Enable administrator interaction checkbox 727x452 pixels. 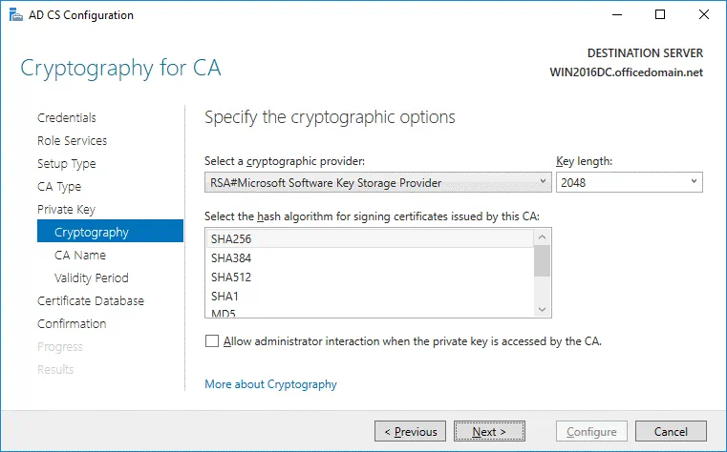pos(211,340)
